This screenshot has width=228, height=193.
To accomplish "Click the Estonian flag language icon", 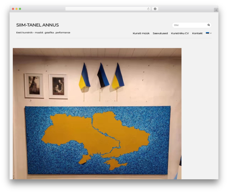I will (207, 33).
